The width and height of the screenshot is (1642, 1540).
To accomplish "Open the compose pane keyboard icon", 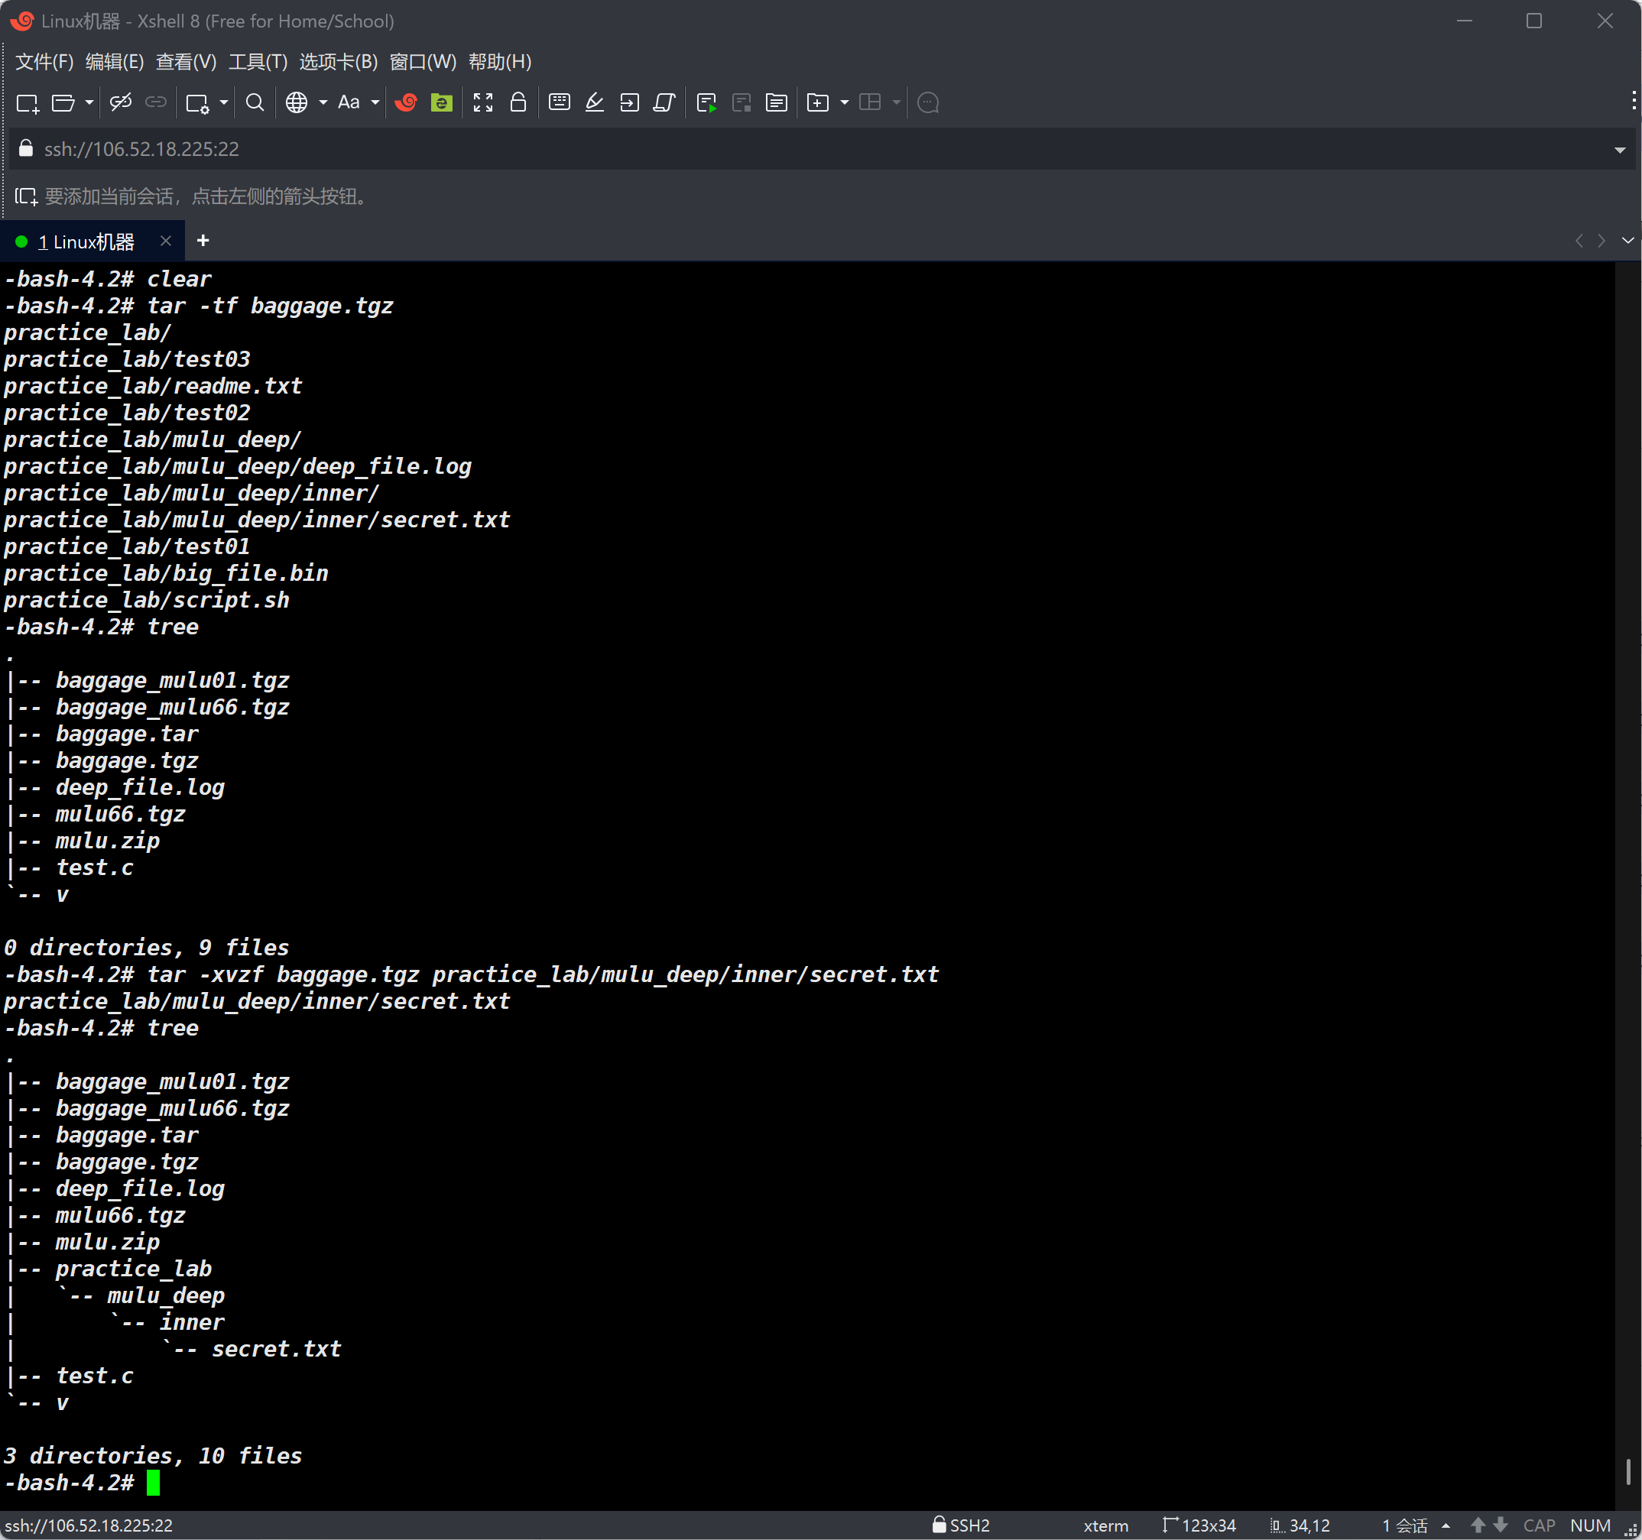I will point(559,102).
